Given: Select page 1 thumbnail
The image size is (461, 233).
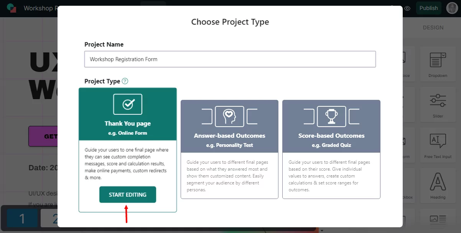Looking at the screenshot, I should pyautogui.click(x=22, y=219).
